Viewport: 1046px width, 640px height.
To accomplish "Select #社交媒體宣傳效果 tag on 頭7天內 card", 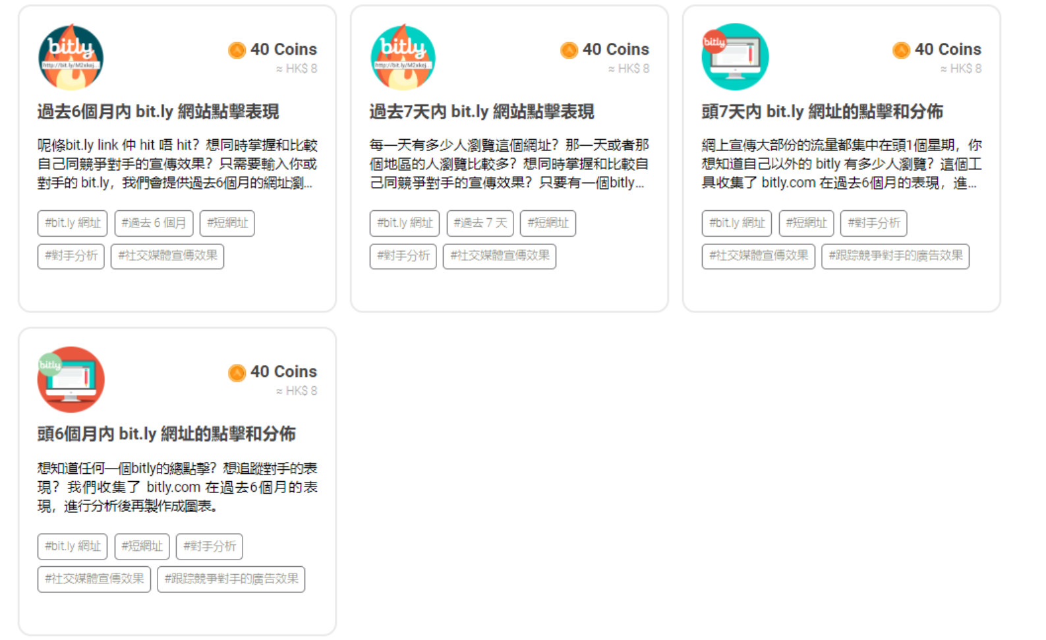I will coord(759,256).
